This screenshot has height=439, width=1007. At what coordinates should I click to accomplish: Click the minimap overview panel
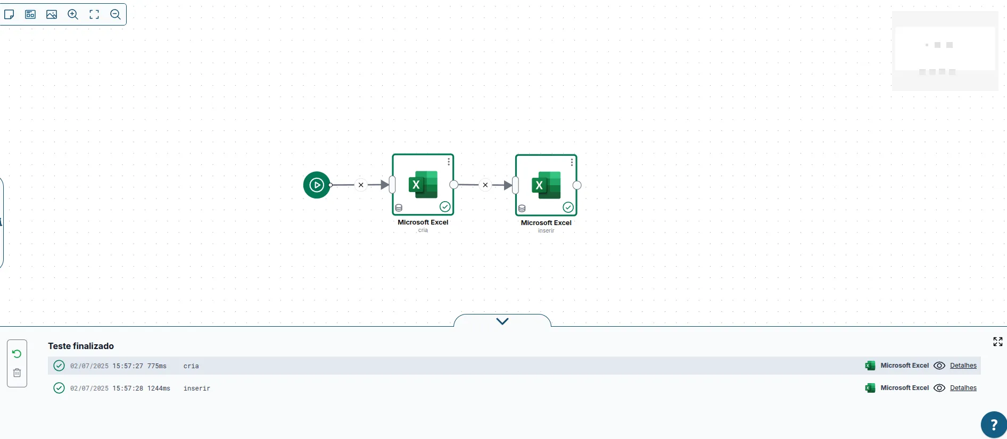(945, 51)
